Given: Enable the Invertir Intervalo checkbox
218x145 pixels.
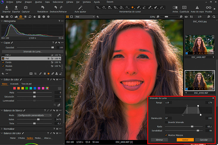Looking at the screenshot, I should (166, 122).
